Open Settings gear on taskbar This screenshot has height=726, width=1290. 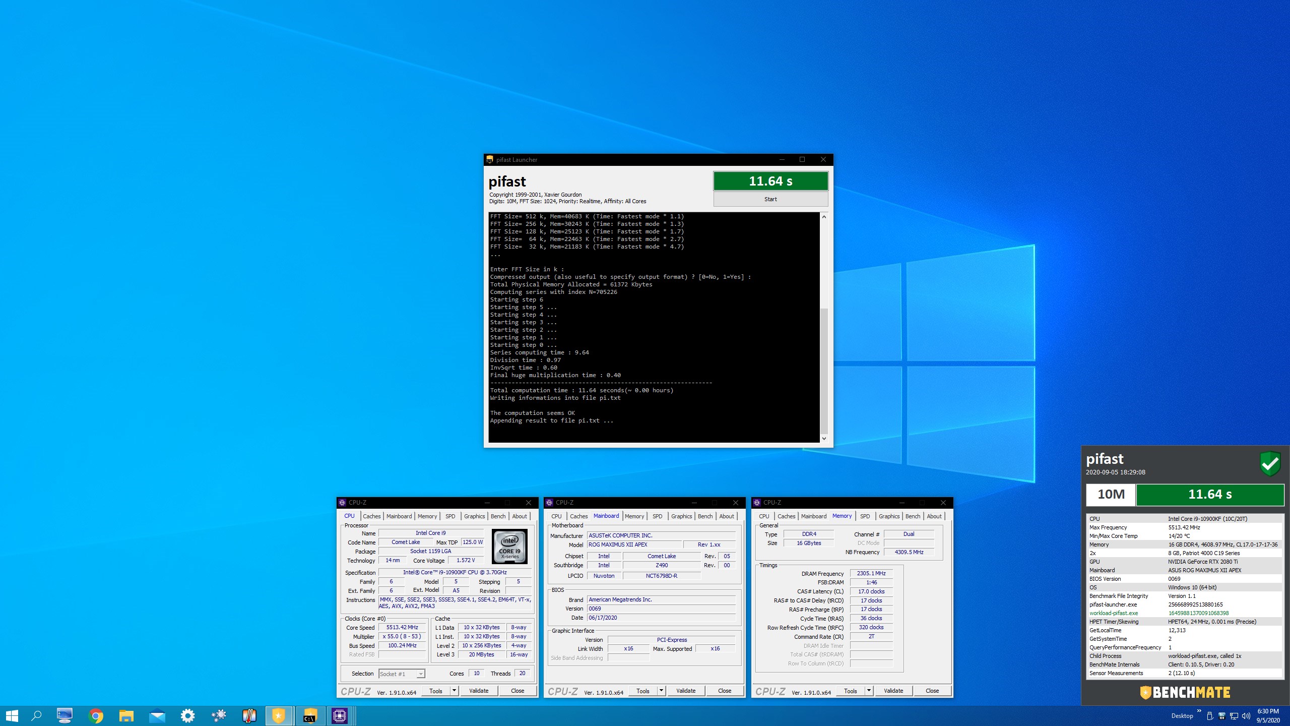click(187, 715)
